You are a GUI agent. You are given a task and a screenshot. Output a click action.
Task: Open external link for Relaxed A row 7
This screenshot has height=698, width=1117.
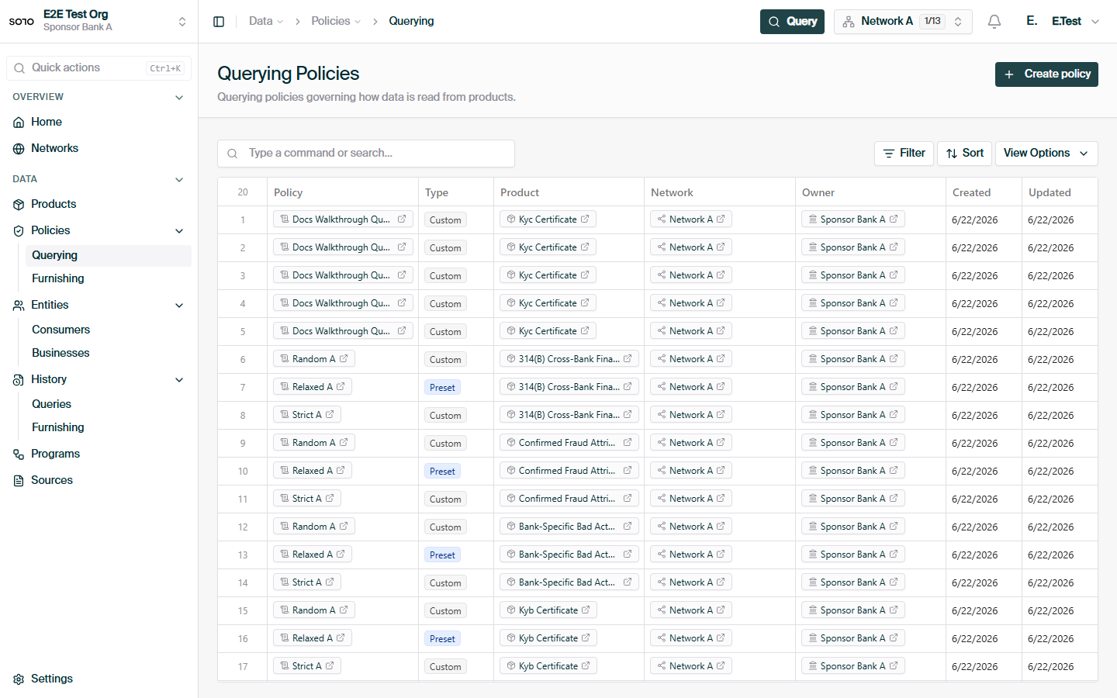[341, 387]
